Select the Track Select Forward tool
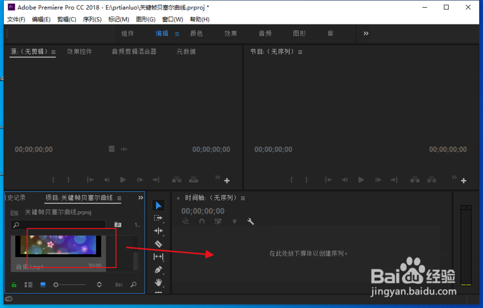Viewport: 483px width, 308px height. tap(158, 218)
